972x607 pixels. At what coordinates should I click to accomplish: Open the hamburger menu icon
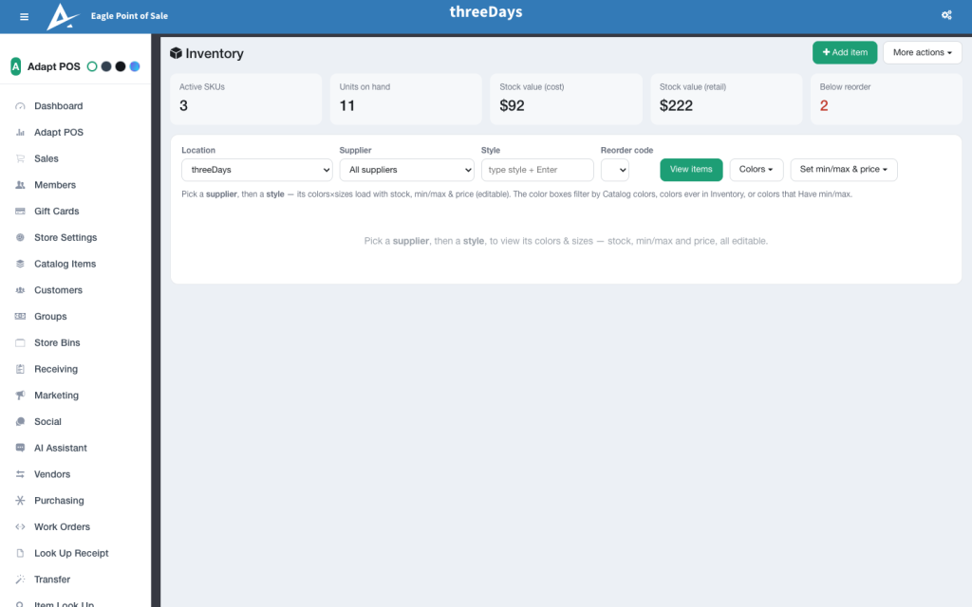coord(24,17)
